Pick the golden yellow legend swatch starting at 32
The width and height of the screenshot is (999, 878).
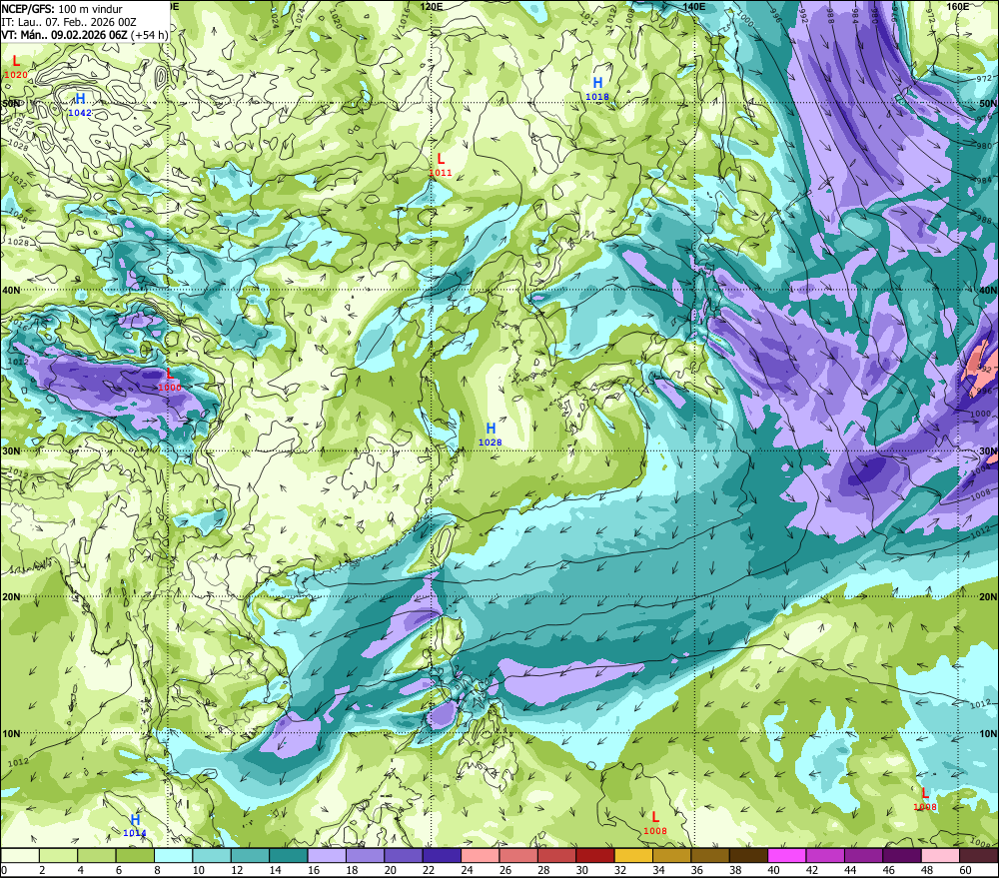[633, 855]
